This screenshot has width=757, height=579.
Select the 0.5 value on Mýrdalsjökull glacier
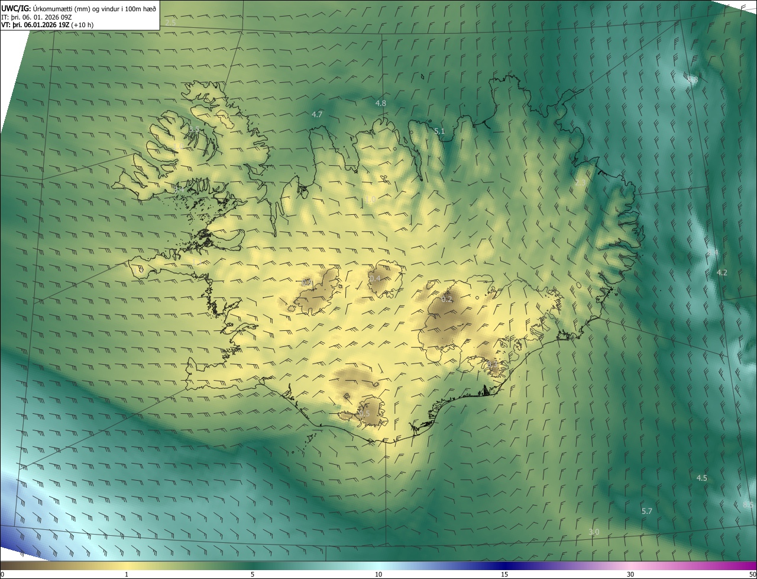(364, 413)
